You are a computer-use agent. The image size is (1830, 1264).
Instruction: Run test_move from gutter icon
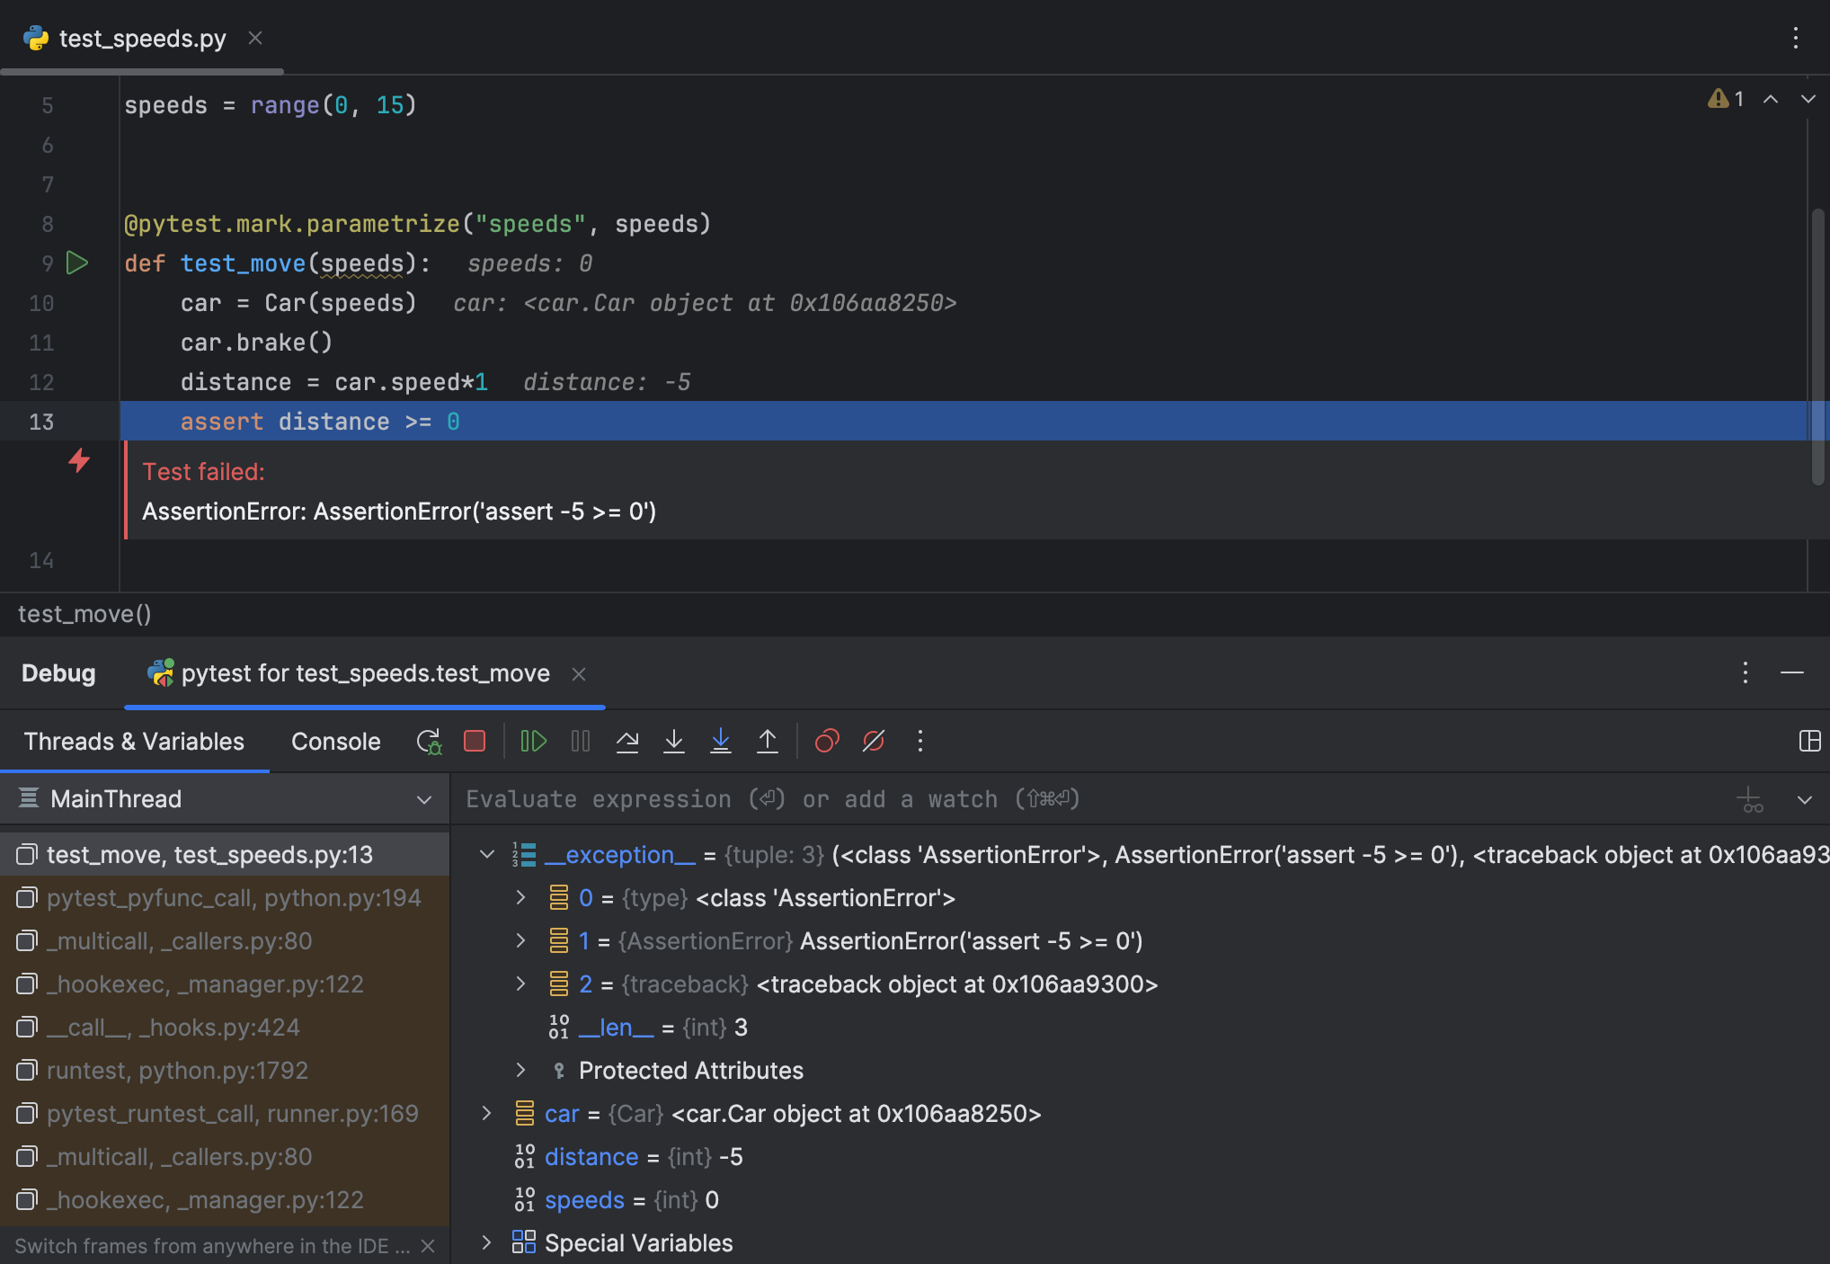[x=78, y=263]
